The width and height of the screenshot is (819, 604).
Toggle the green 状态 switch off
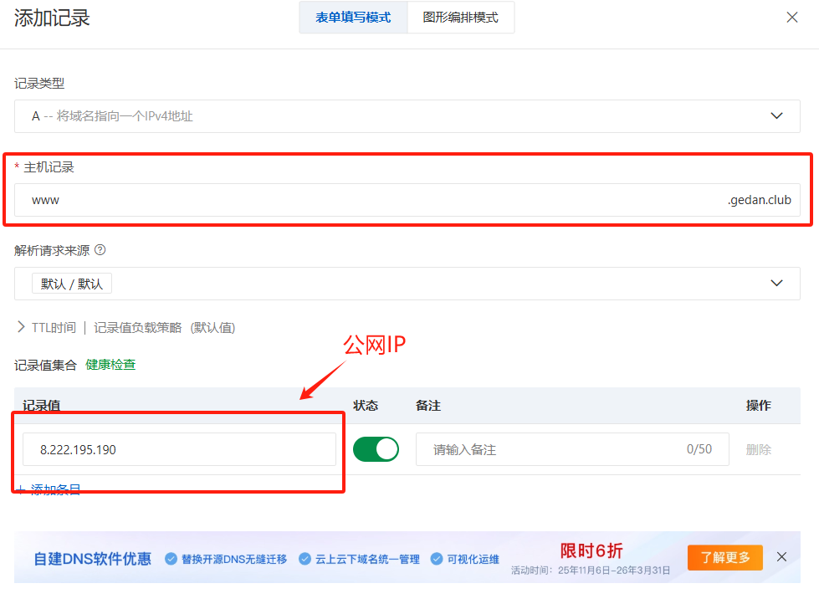click(376, 449)
